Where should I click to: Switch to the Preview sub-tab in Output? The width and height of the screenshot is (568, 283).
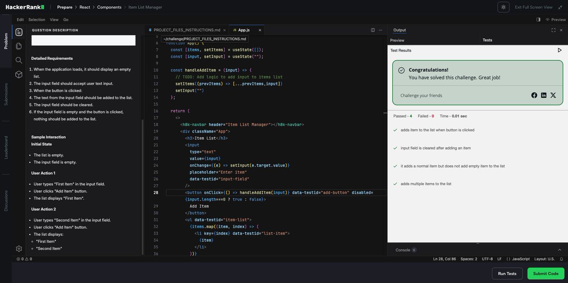397,40
